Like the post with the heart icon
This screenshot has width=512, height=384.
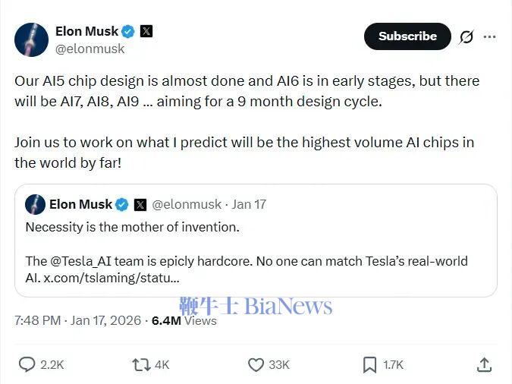[x=256, y=365]
